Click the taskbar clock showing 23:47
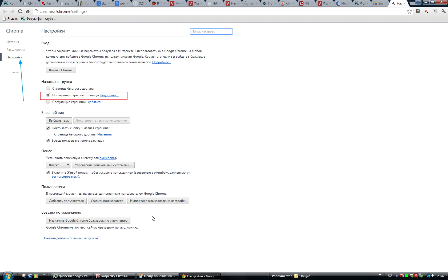Viewport: 448px width, 280px height. [x=441, y=276]
